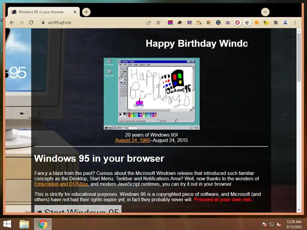Open File Explorer from the taskbar
Image resolution: width=307 pixels, height=230 pixels.
pos(24,224)
